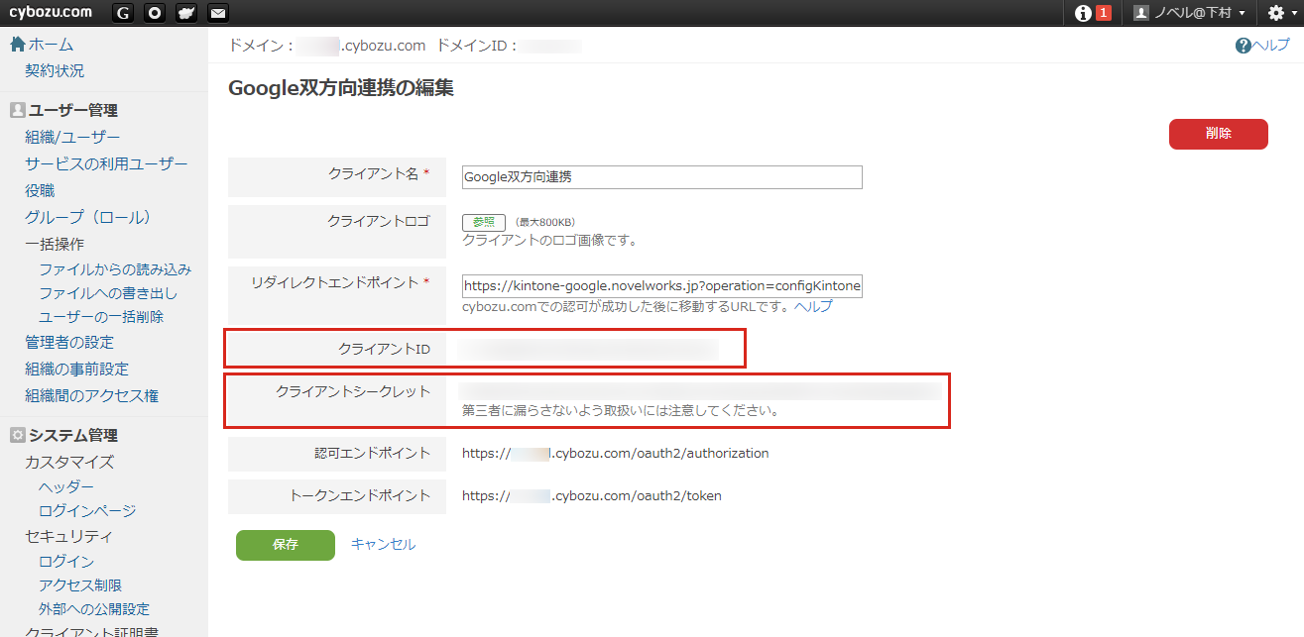Open the Office icon with circle symbol
The image size is (1304, 637).
[155, 13]
